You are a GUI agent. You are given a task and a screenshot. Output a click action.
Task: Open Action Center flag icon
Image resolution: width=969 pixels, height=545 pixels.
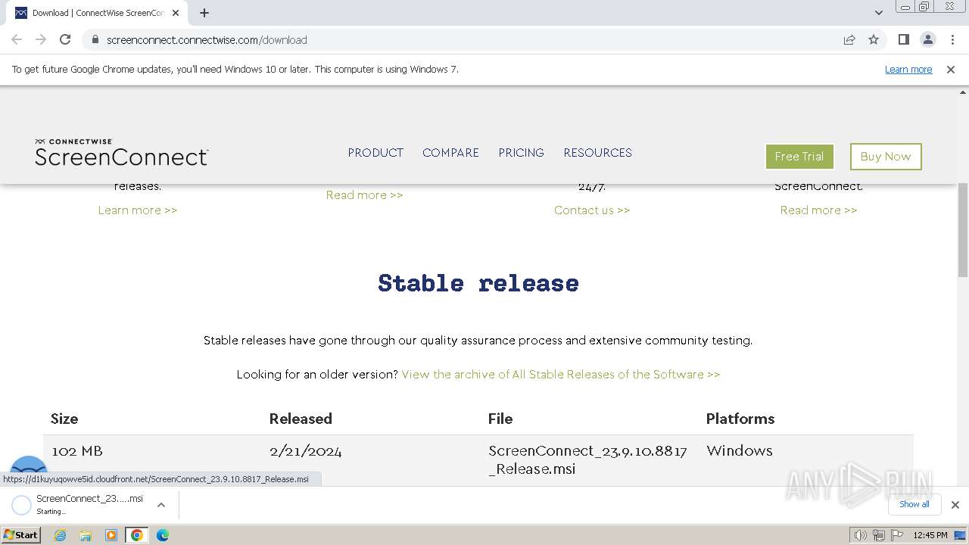[896, 535]
